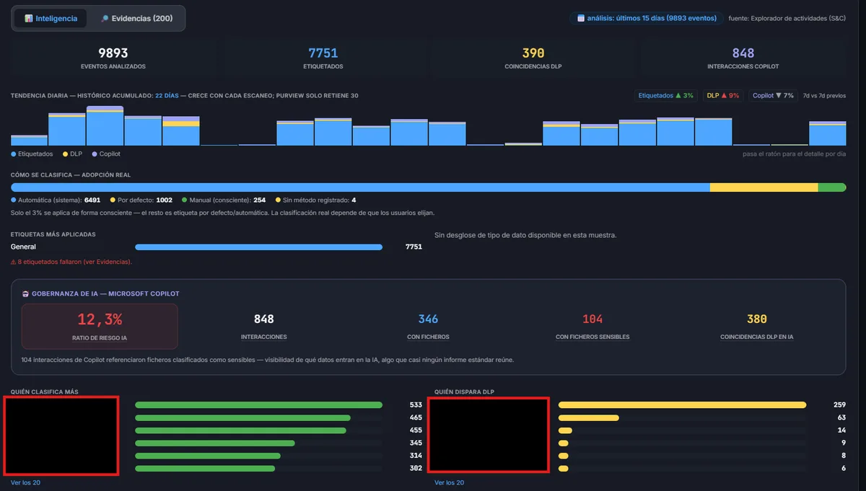Click the calendar icon in the análisis pill
The image size is (866, 491).
[x=581, y=18]
